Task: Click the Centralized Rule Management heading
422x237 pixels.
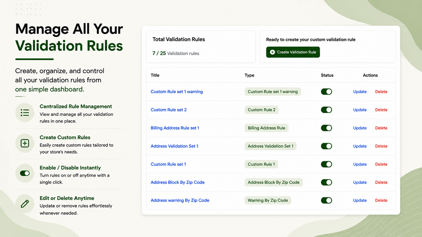Action: pyautogui.click(x=76, y=106)
